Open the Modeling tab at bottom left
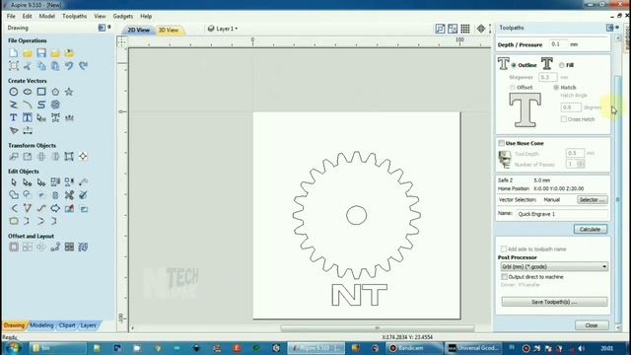631x355 pixels. point(41,325)
